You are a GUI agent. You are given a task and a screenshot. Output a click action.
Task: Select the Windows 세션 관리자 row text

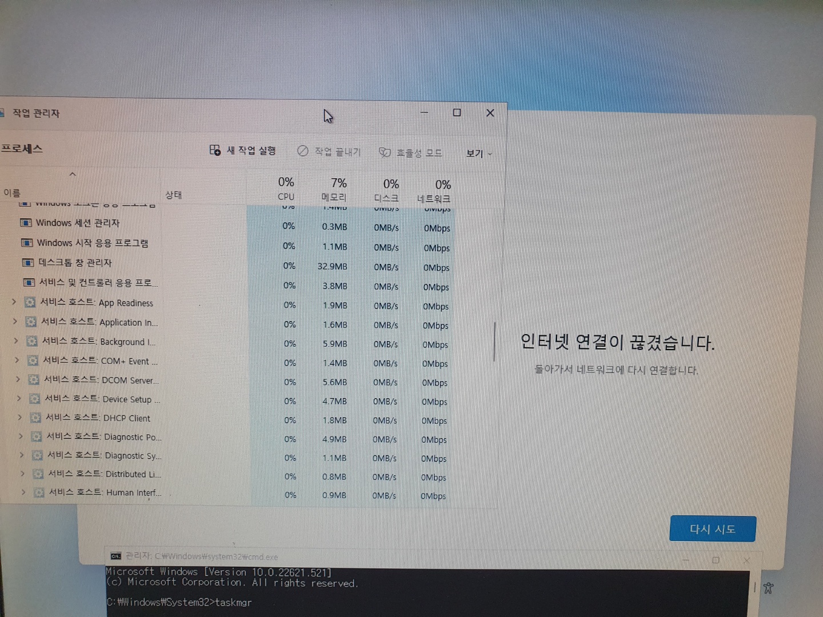(78, 223)
